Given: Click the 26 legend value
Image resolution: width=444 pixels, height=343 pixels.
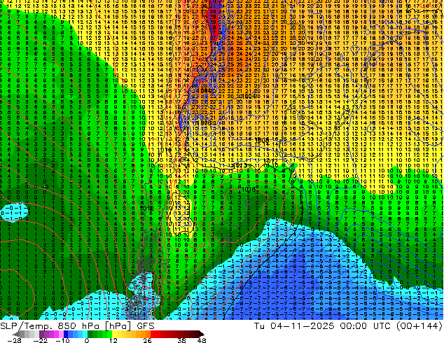Looking at the screenshot, I should click(x=147, y=340).
